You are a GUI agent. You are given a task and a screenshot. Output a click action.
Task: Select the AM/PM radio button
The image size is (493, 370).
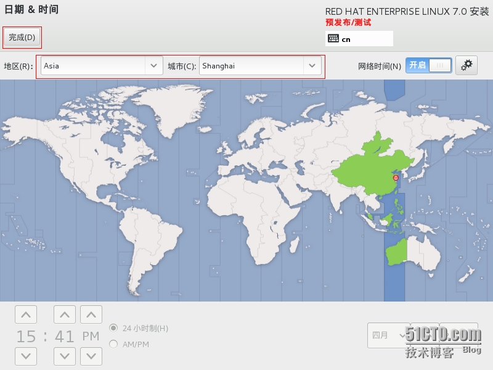point(113,344)
